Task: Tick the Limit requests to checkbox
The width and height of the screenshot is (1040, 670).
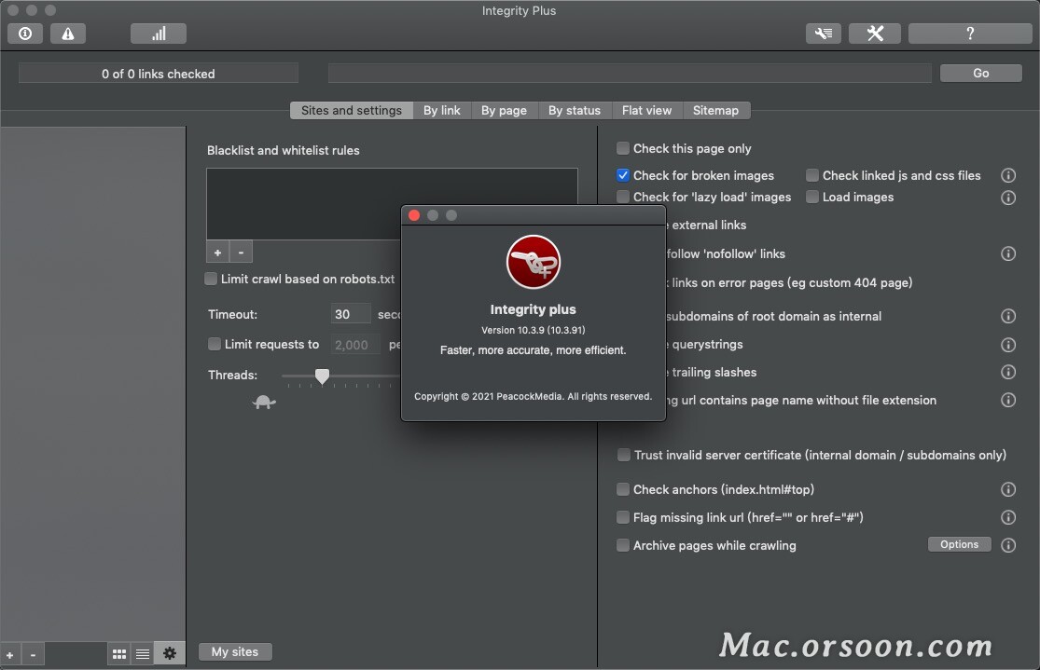Action: (215, 344)
